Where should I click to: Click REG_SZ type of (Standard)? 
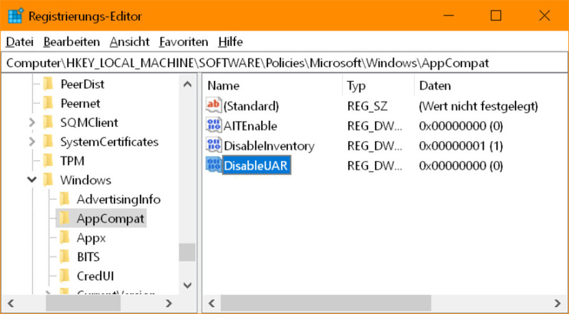click(368, 106)
